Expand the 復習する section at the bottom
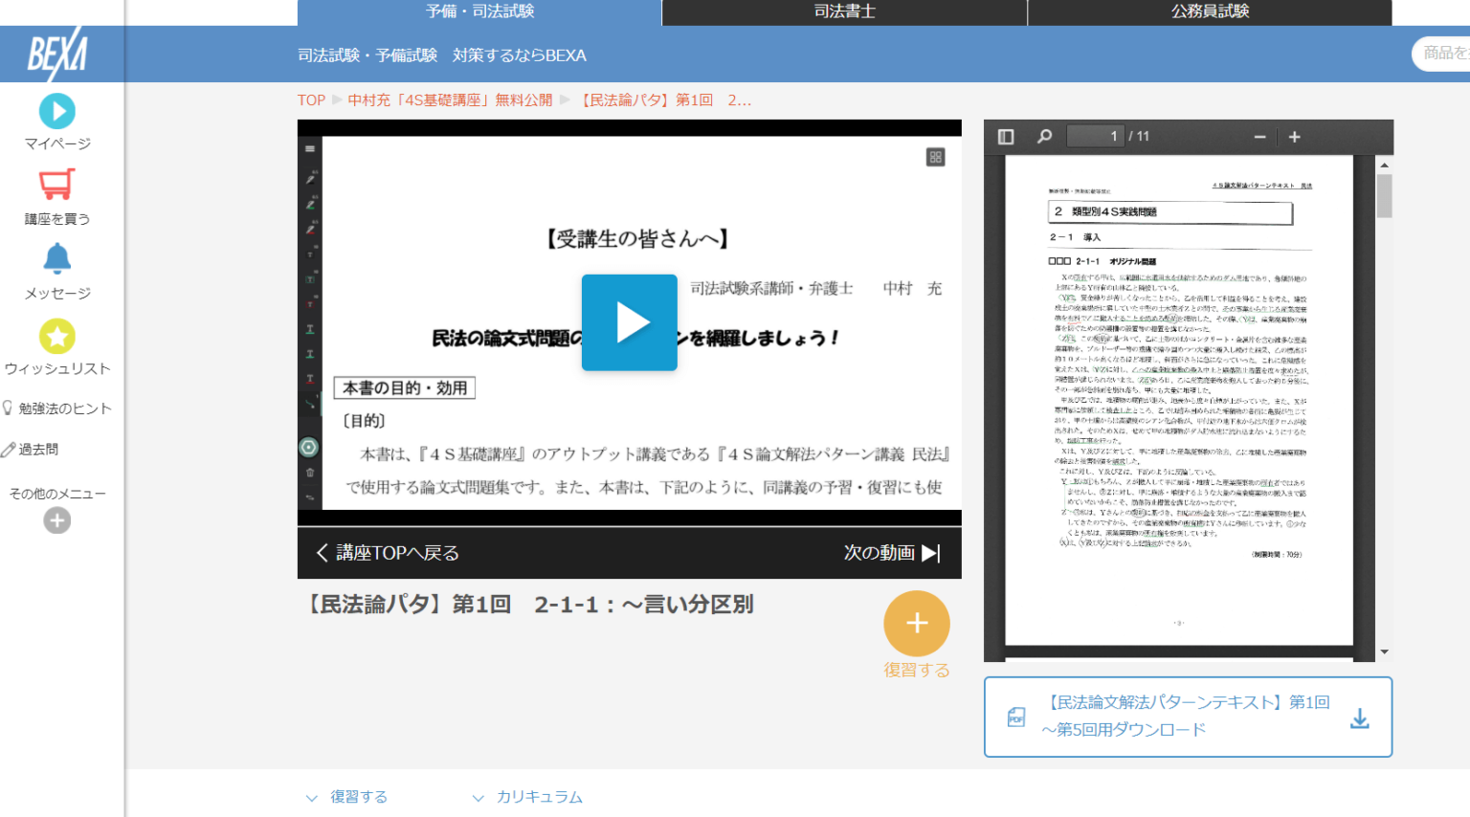 click(346, 797)
